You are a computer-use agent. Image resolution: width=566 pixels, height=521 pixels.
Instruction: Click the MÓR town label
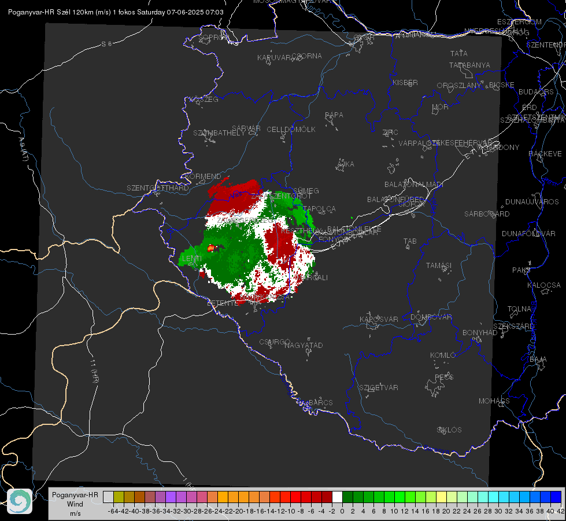441,107
